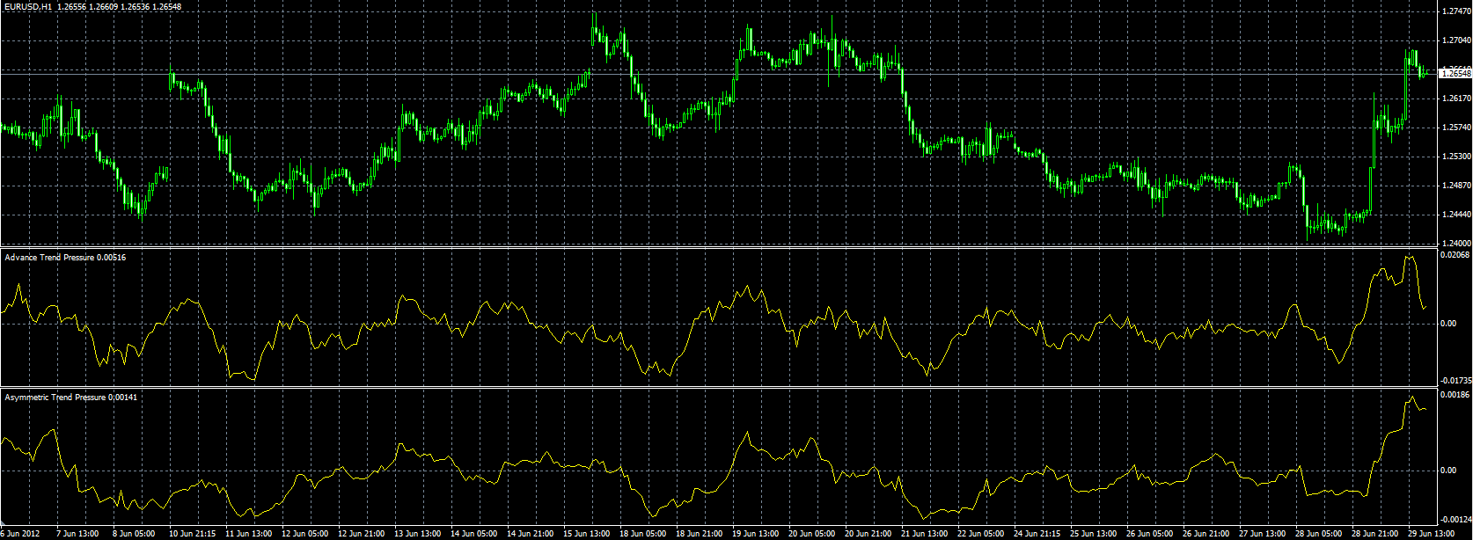Click the 8 Jun 05:00 time label

coord(133,533)
